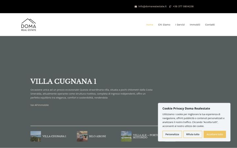Viewport: 237px width, 148px height.
Task: Click the Cookie Privacy Doma Realestate heading
Action: click(x=186, y=109)
